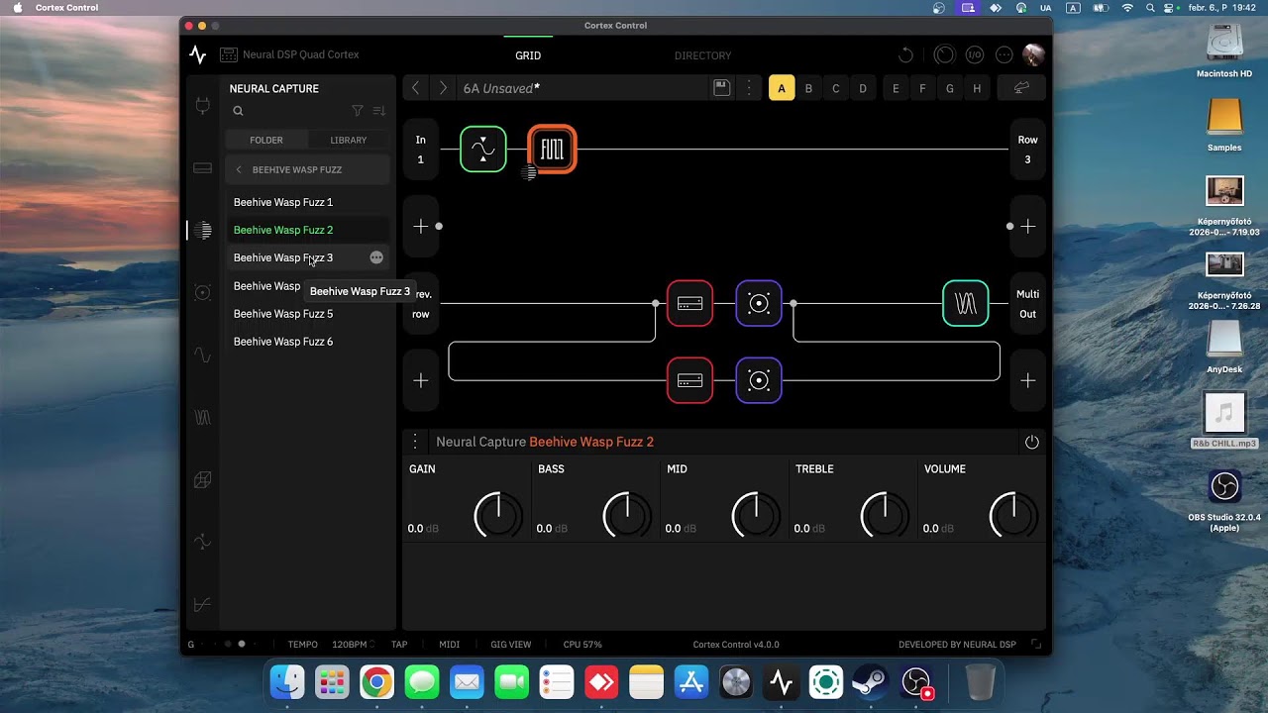This screenshot has height=713, width=1268.
Task: Open MIDI settings in the status bar
Action: click(x=450, y=645)
